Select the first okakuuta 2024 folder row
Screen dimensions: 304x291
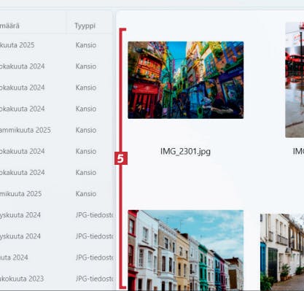56,66
